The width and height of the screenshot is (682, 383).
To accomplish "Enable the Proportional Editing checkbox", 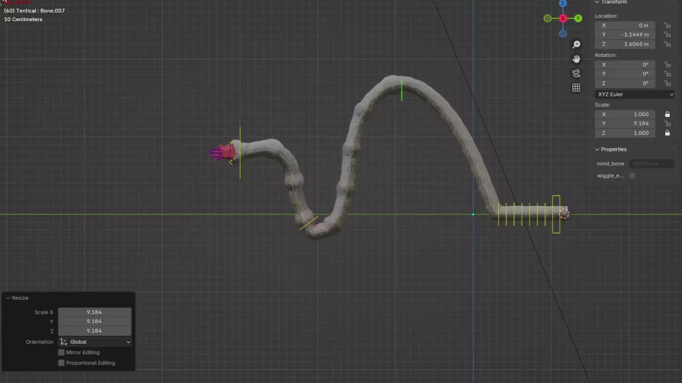I will pyautogui.click(x=61, y=363).
